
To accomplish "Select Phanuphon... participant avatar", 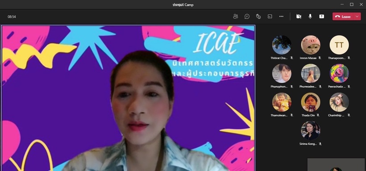I will (282, 73).
